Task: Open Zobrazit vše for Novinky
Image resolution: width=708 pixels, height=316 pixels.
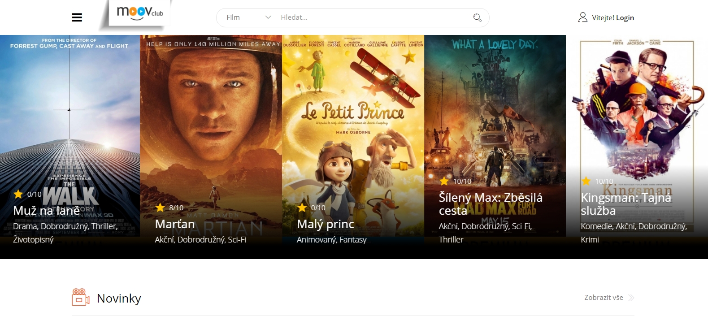Action: [604, 298]
